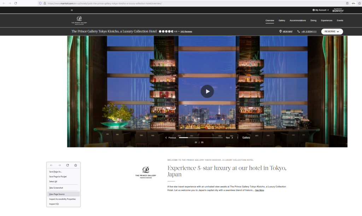This screenshot has width=362, height=216.
Task: Click the phone icon to call the hotel
Action: click(299, 31)
